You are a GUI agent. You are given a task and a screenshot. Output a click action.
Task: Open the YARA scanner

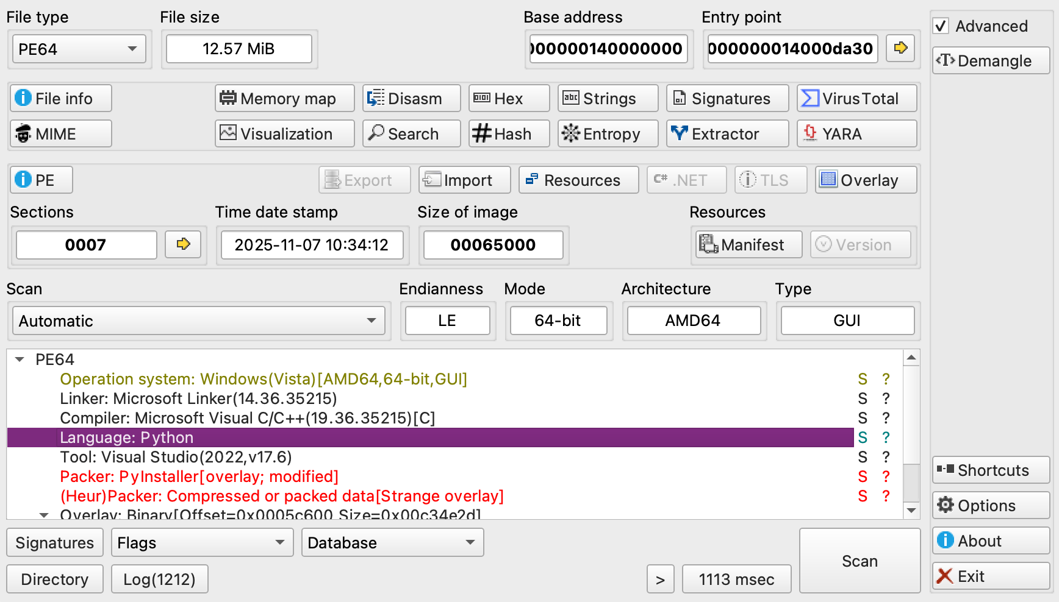click(856, 133)
